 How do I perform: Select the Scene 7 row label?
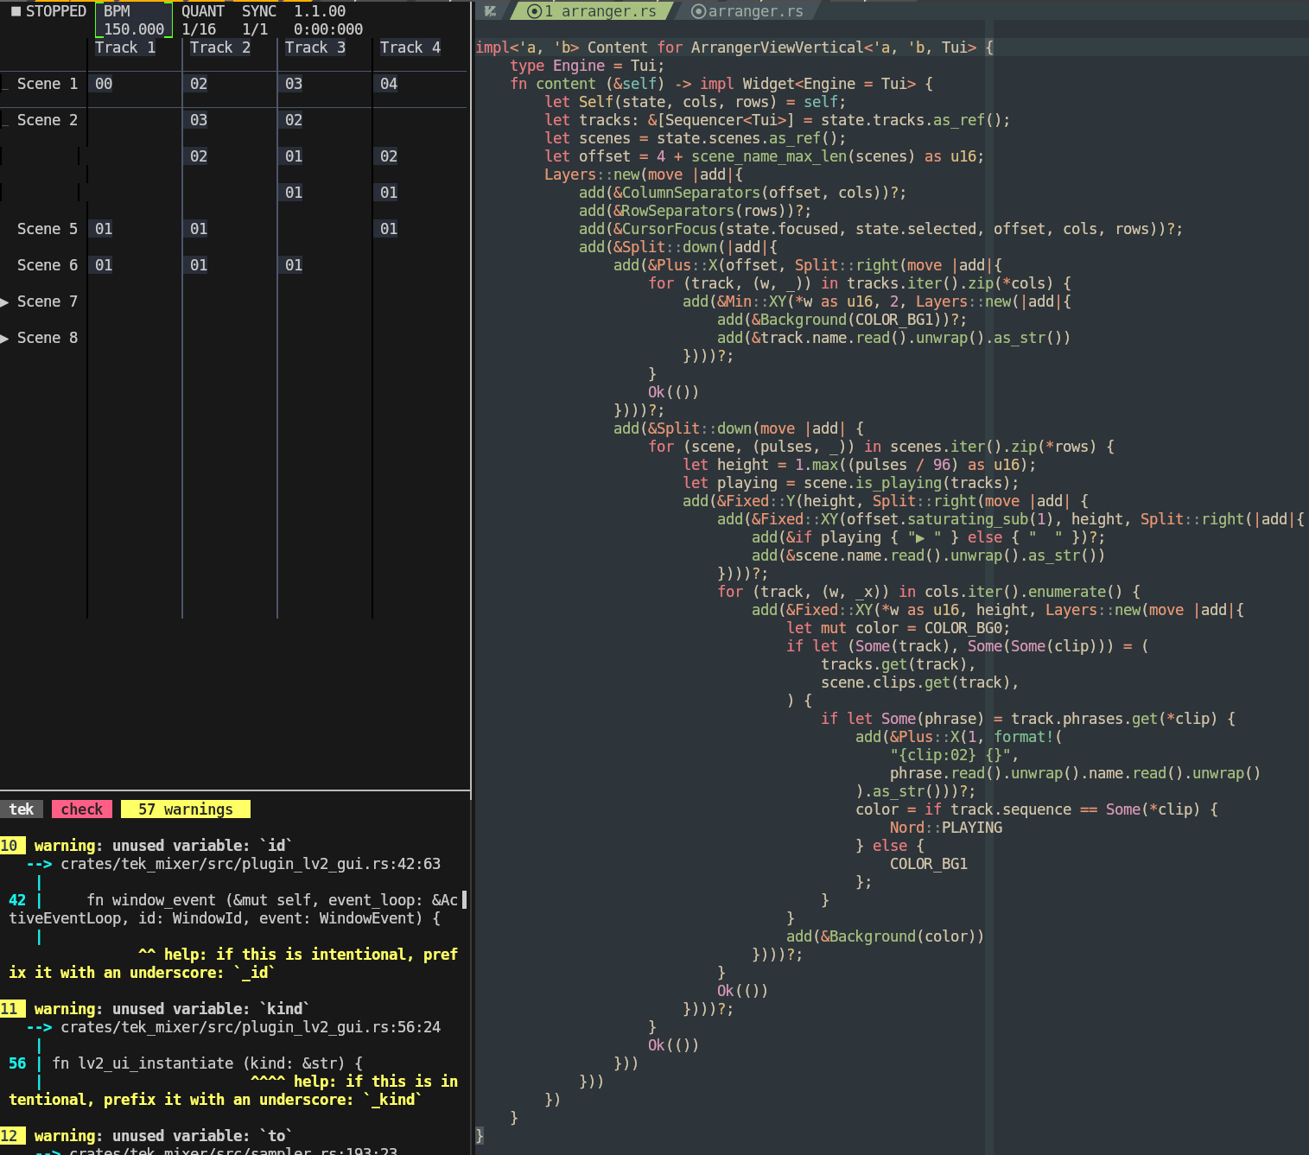(48, 301)
